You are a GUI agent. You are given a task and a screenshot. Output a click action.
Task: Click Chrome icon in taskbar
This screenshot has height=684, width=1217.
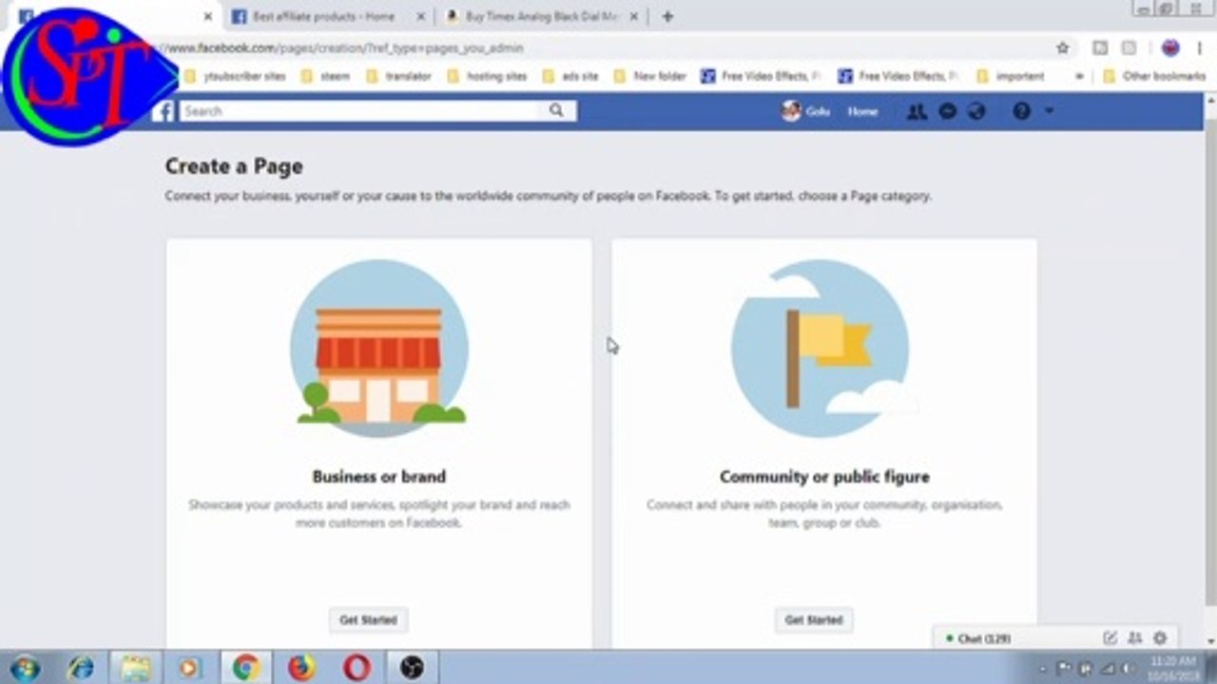pyautogui.click(x=245, y=668)
